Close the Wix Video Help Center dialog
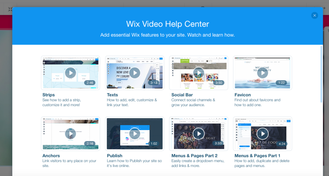 [314, 15]
